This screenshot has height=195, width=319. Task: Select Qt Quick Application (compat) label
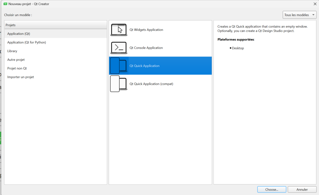[x=151, y=84]
